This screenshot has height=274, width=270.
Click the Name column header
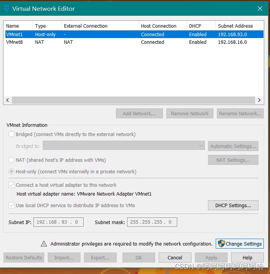click(18, 26)
